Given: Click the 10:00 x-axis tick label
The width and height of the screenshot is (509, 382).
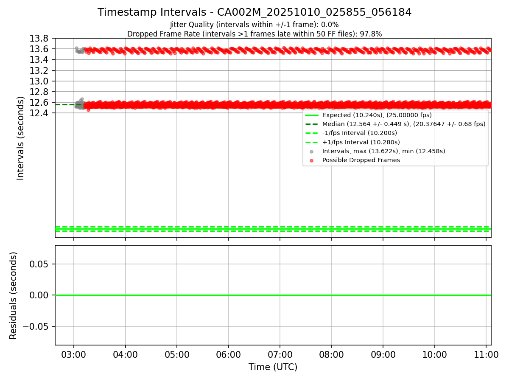Looking at the screenshot, I should pos(434,354).
